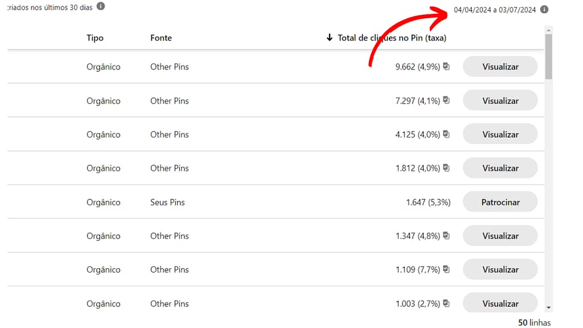This screenshot has width=583, height=328.
Task: Click the info icon beside the date range
Action: click(545, 10)
